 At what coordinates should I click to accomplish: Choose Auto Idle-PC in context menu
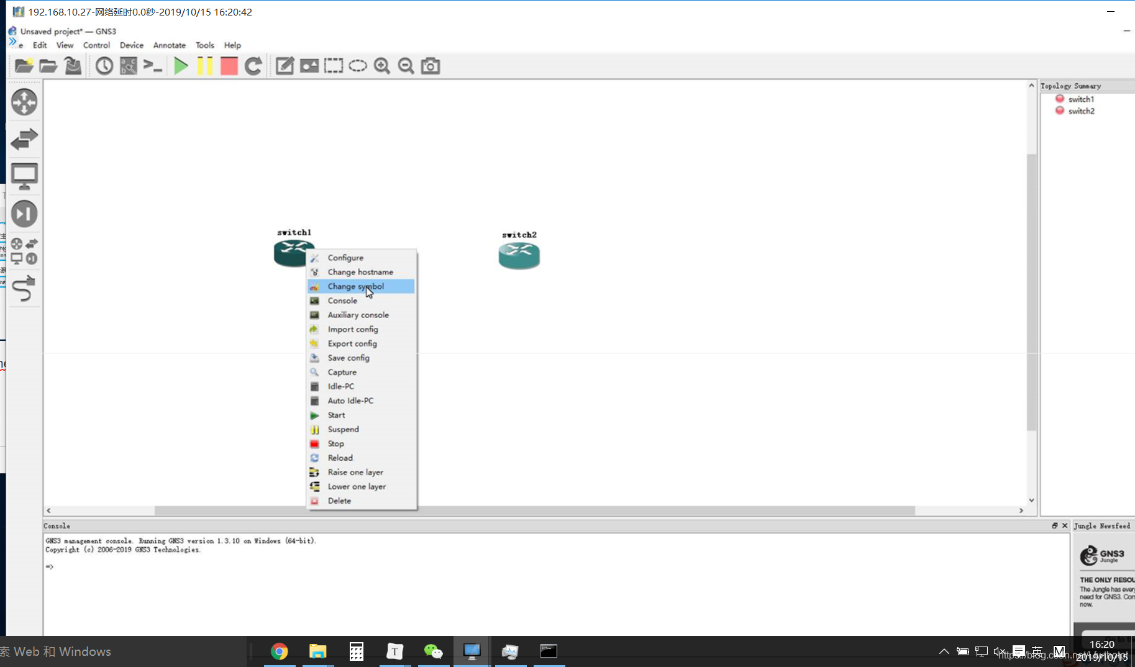pyautogui.click(x=361, y=401)
